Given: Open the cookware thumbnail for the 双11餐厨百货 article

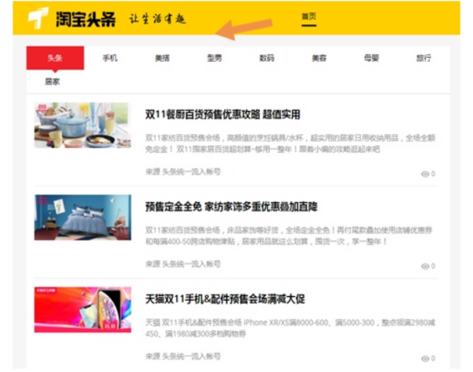Looking at the screenshot, I should 83,125.
